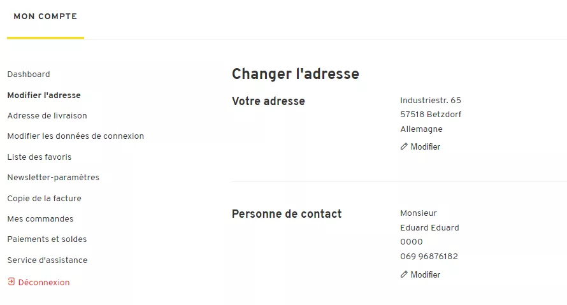
Task: Open Newsletter-paramètres settings
Action: pyautogui.click(x=54, y=178)
